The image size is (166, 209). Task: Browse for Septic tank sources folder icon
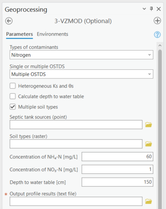pyautogui.click(x=148, y=125)
